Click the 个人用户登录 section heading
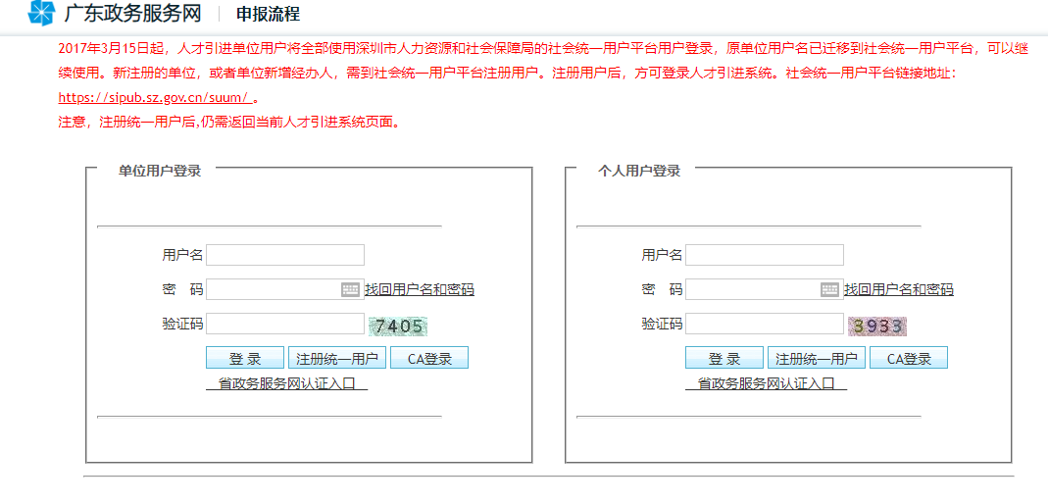Image resolution: width=1048 pixels, height=503 pixels. [x=639, y=171]
